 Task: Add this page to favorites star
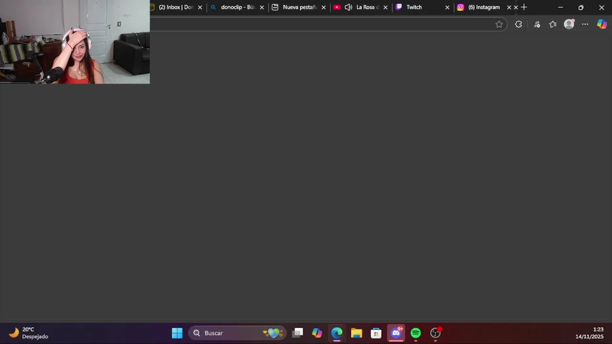click(x=499, y=24)
